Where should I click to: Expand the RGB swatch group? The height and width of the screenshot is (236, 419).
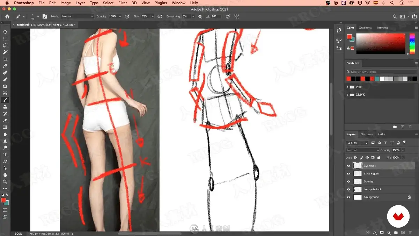click(347, 87)
